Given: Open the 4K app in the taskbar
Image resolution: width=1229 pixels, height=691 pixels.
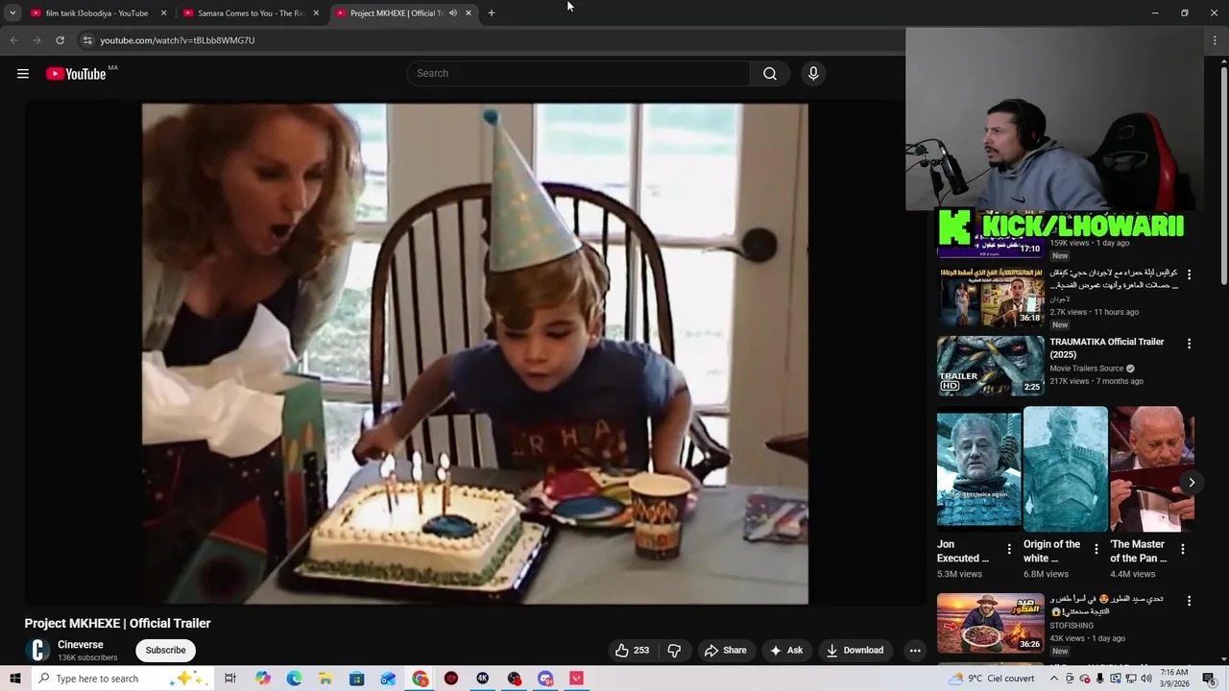Looking at the screenshot, I should 483,679.
